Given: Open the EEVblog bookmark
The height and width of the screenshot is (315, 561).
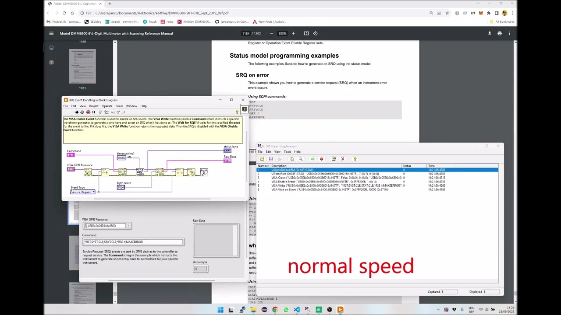Looking at the screenshot, I should pos(92,21).
